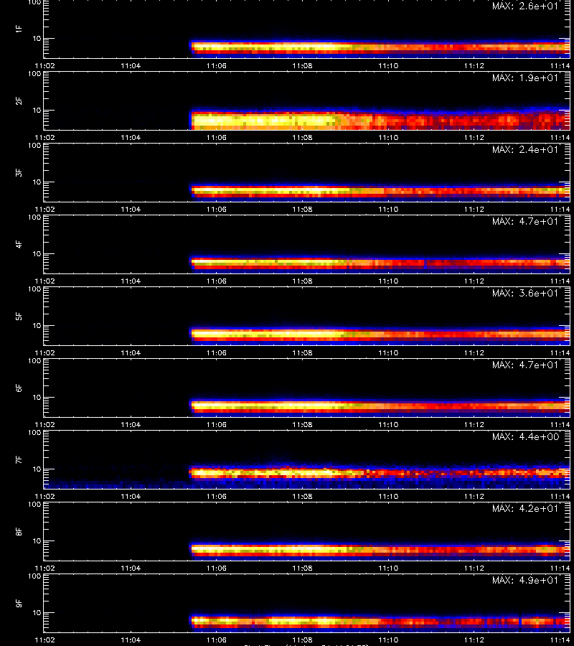Click the 10 y-axis label of panel 3F
Viewport: 574px width, 646px height.
37,182
